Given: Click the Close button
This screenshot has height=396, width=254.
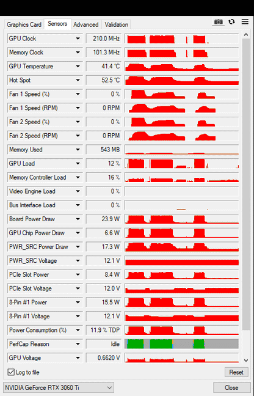Looking at the screenshot, I should (231, 387).
